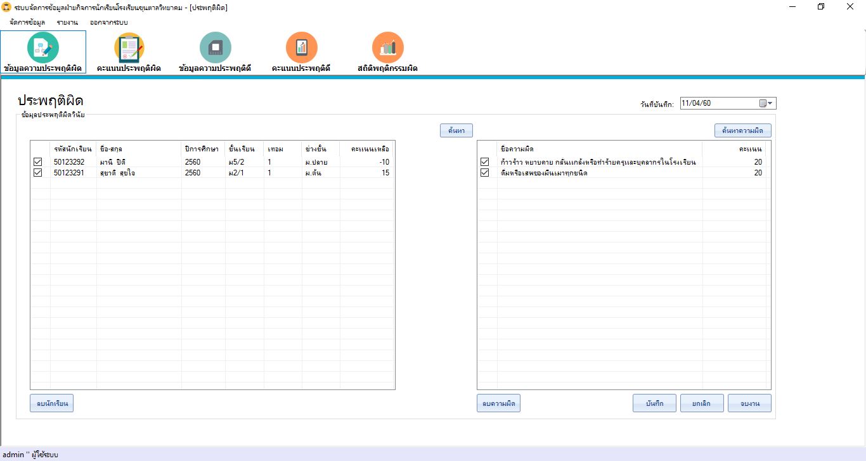Viewport: 866px width, 461px height.
Task: Select the offense text ก้าวร้าว หยาบคาย กลั่นแกล้ง
Action: click(x=600, y=162)
